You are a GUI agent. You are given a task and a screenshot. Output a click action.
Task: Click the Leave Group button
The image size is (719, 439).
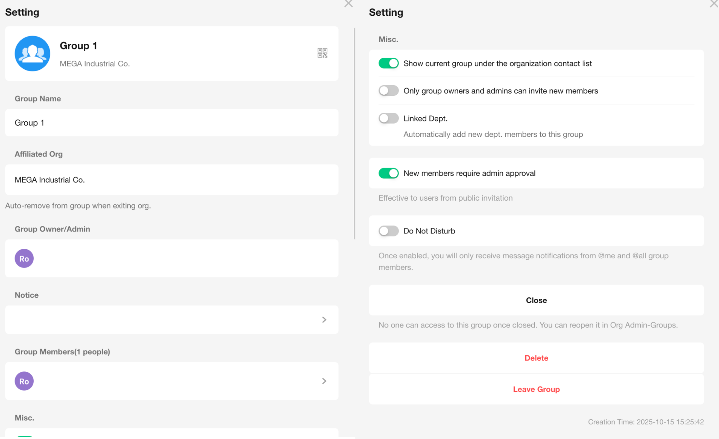(536, 389)
